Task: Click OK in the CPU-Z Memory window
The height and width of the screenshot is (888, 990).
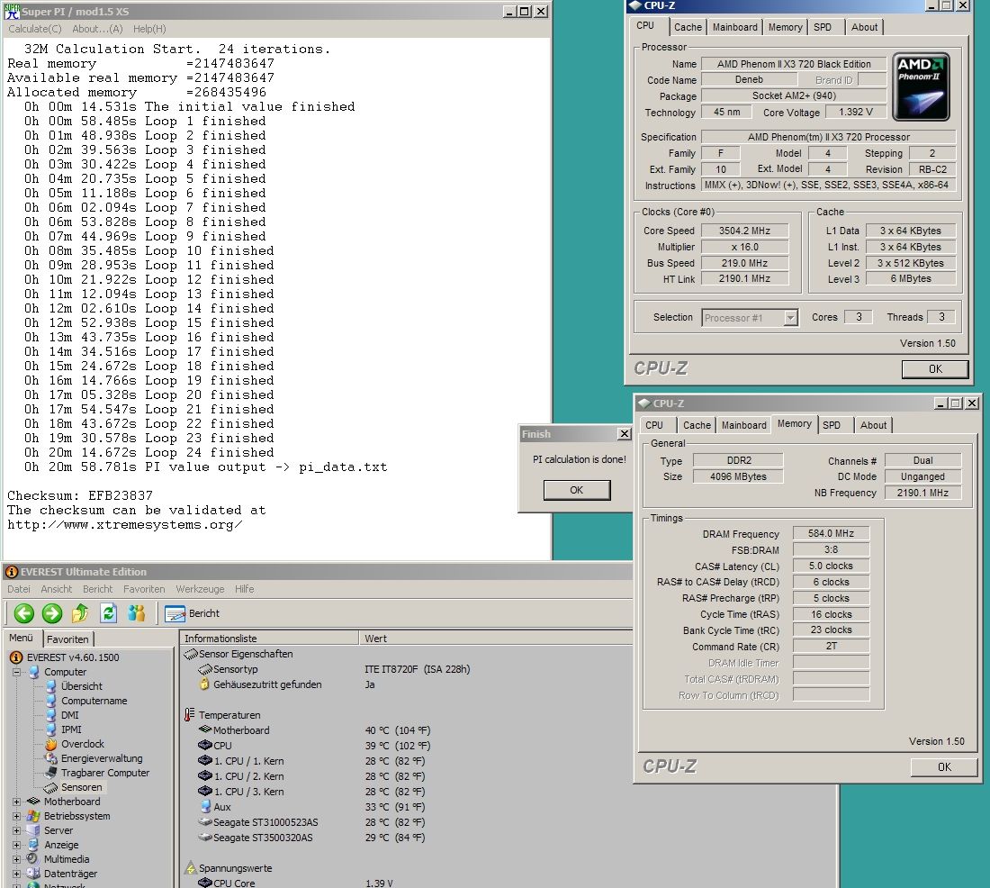Action: (943, 766)
